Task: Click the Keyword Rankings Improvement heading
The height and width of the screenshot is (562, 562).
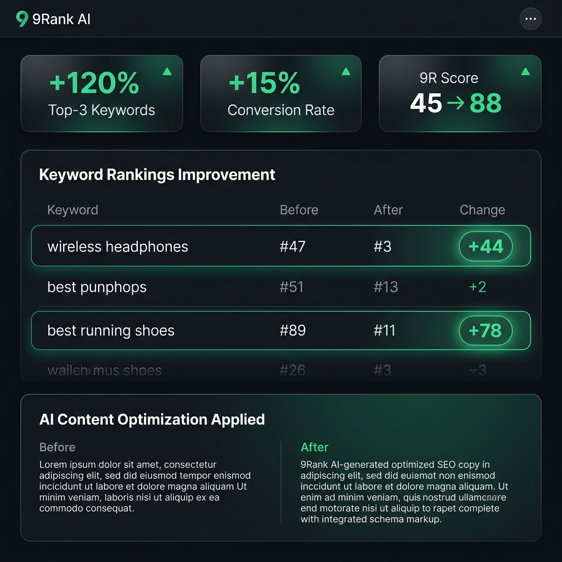Action: click(157, 175)
